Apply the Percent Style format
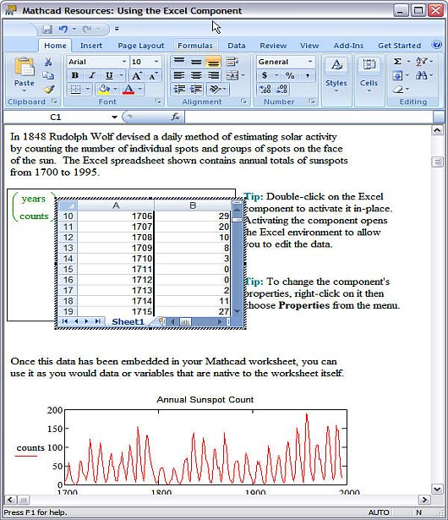The height and width of the screenshot is (520, 448). 290,75
